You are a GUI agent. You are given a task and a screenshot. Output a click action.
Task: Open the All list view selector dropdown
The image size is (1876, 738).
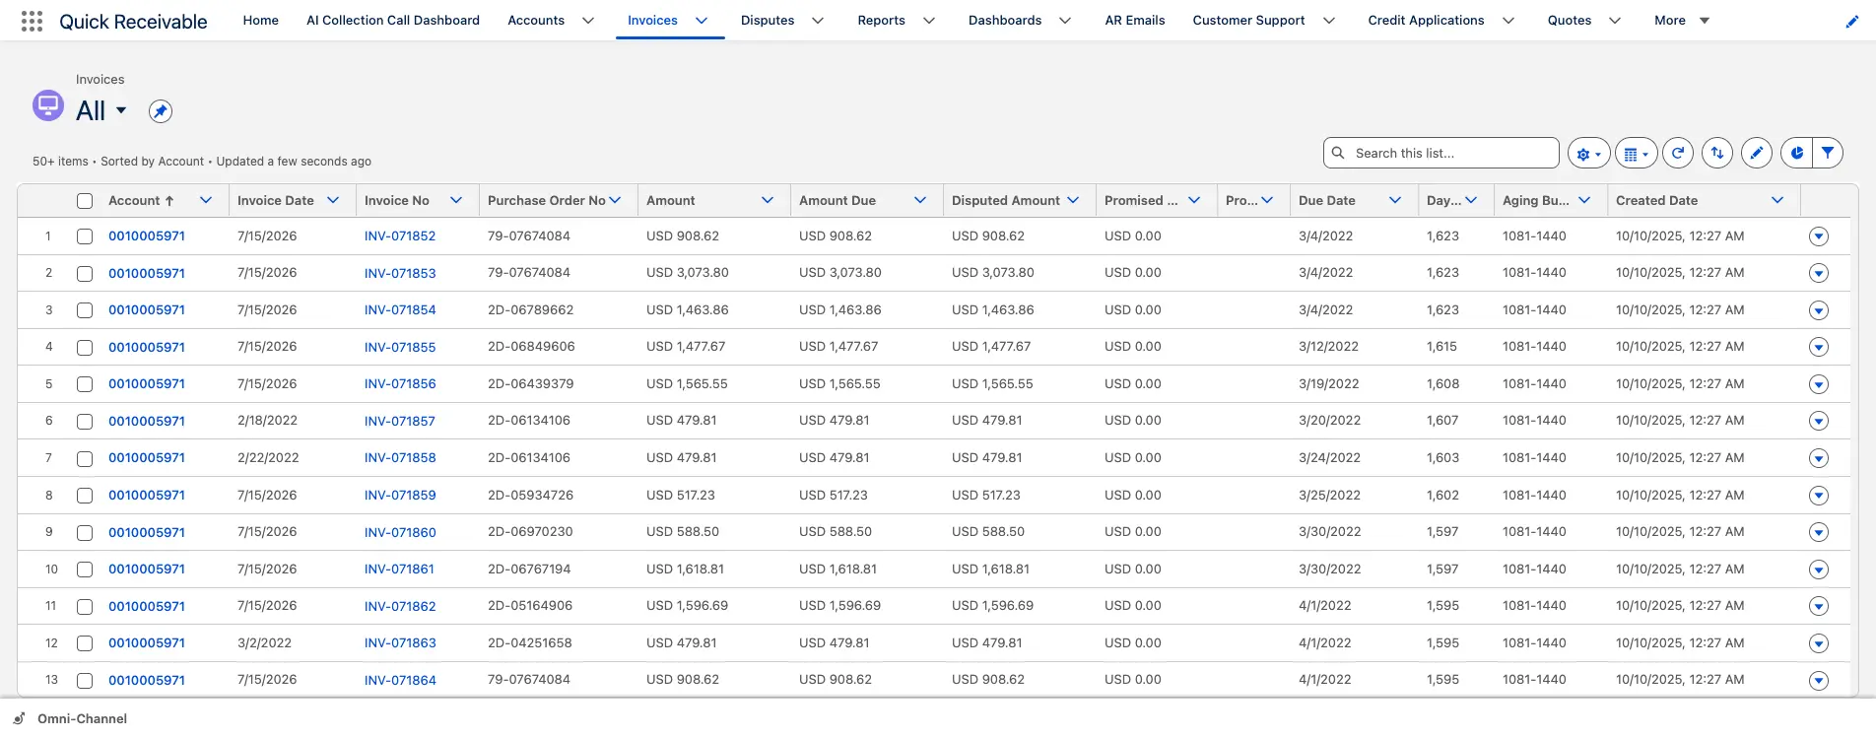pos(121,110)
